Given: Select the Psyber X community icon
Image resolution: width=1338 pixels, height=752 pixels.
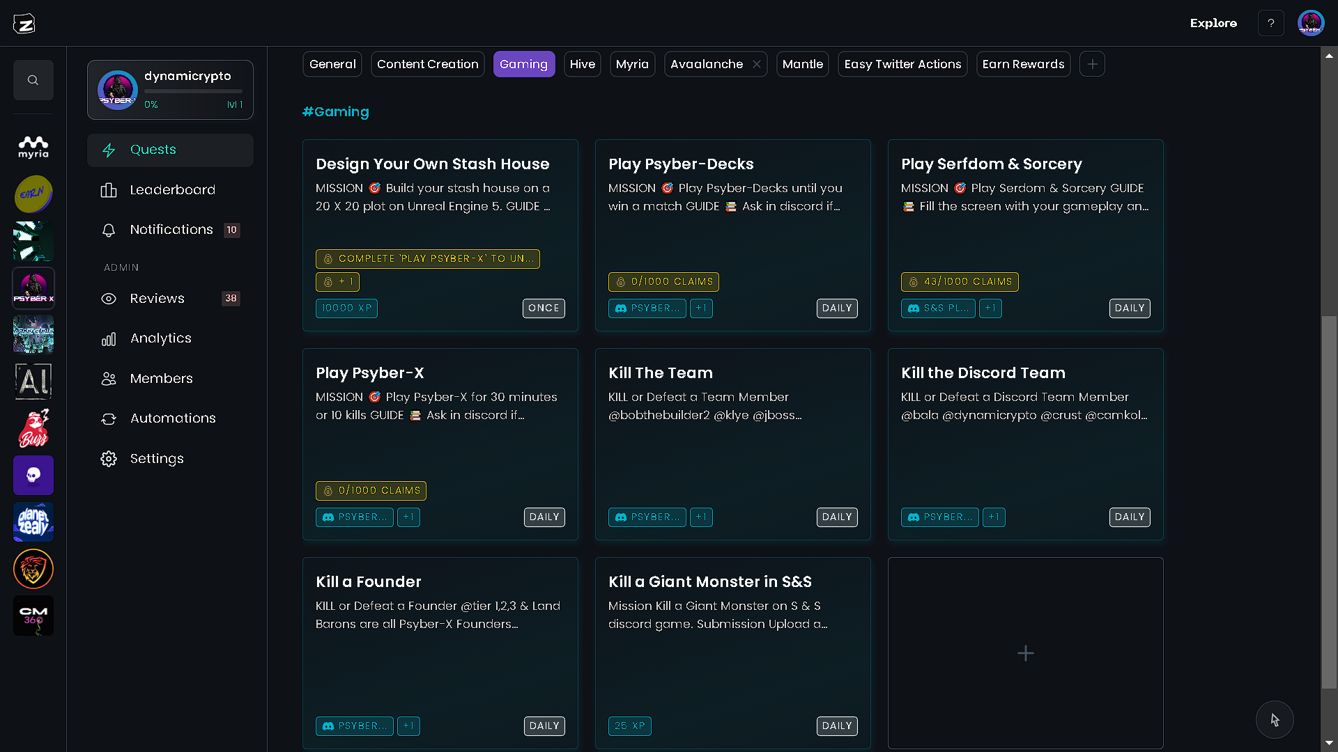Looking at the screenshot, I should [33, 288].
